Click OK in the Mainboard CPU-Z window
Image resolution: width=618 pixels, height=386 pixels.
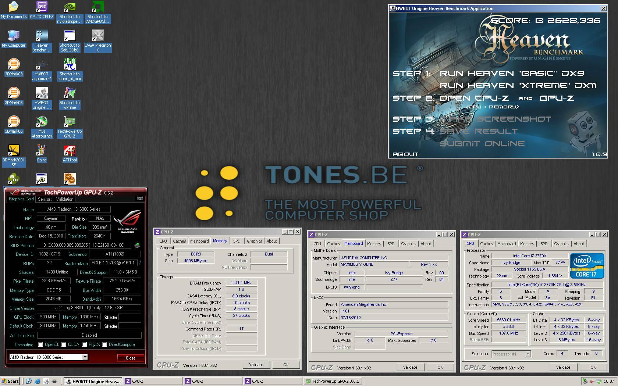point(440,367)
